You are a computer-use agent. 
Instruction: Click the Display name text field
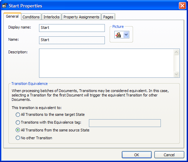pos(72,28)
